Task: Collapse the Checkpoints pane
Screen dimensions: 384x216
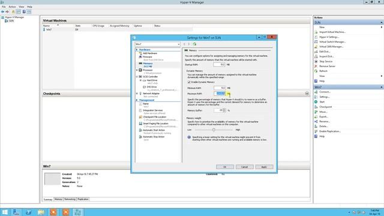Action: coord(307,94)
